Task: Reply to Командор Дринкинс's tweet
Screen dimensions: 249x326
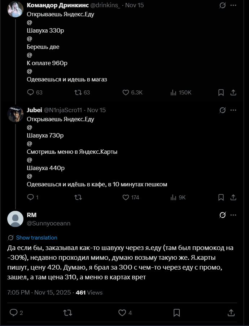Action: (31, 93)
